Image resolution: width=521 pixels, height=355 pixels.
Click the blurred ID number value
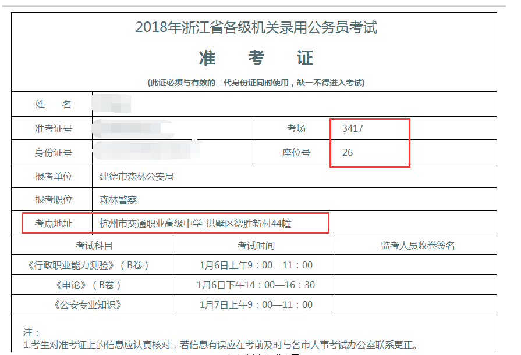click(147, 150)
